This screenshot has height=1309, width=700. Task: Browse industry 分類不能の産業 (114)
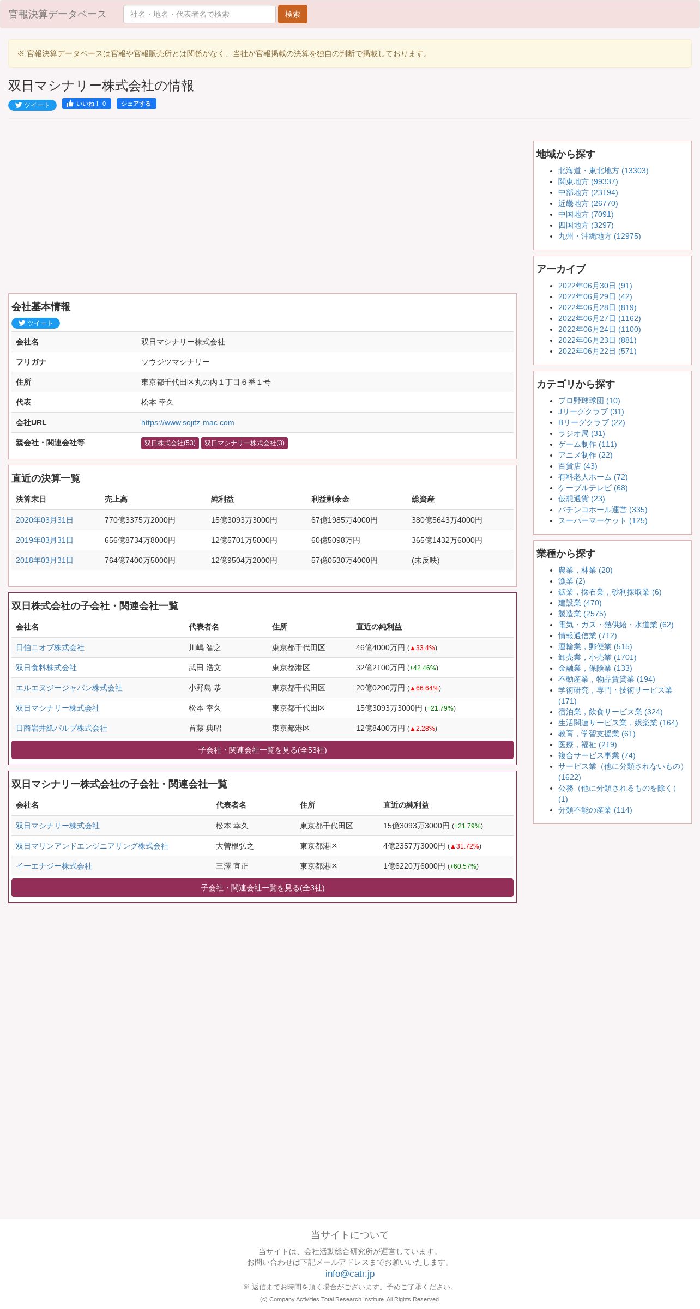[x=595, y=810]
